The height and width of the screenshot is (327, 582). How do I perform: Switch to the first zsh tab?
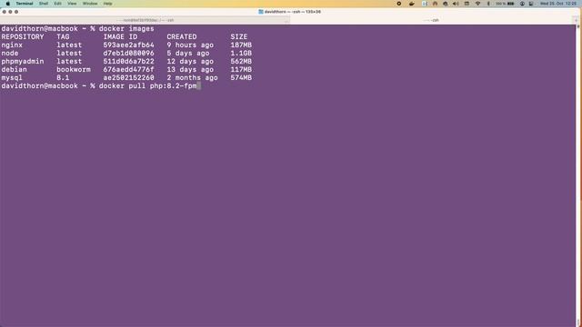145,20
